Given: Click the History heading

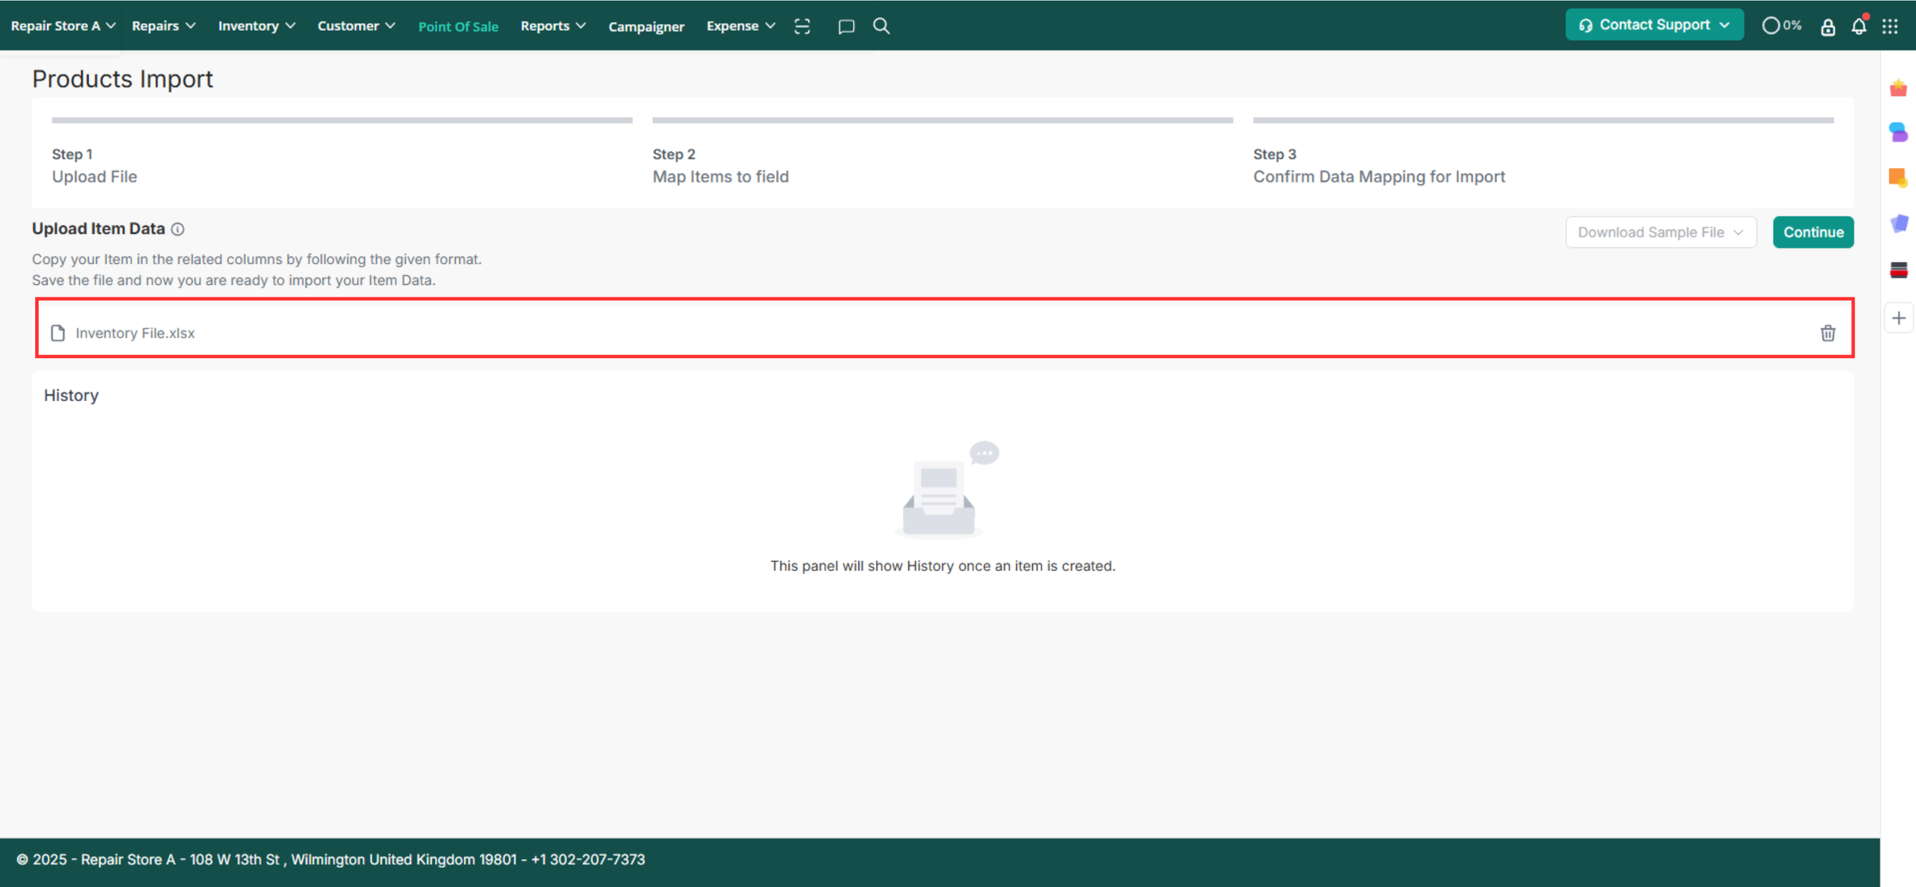Looking at the screenshot, I should (x=72, y=396).
